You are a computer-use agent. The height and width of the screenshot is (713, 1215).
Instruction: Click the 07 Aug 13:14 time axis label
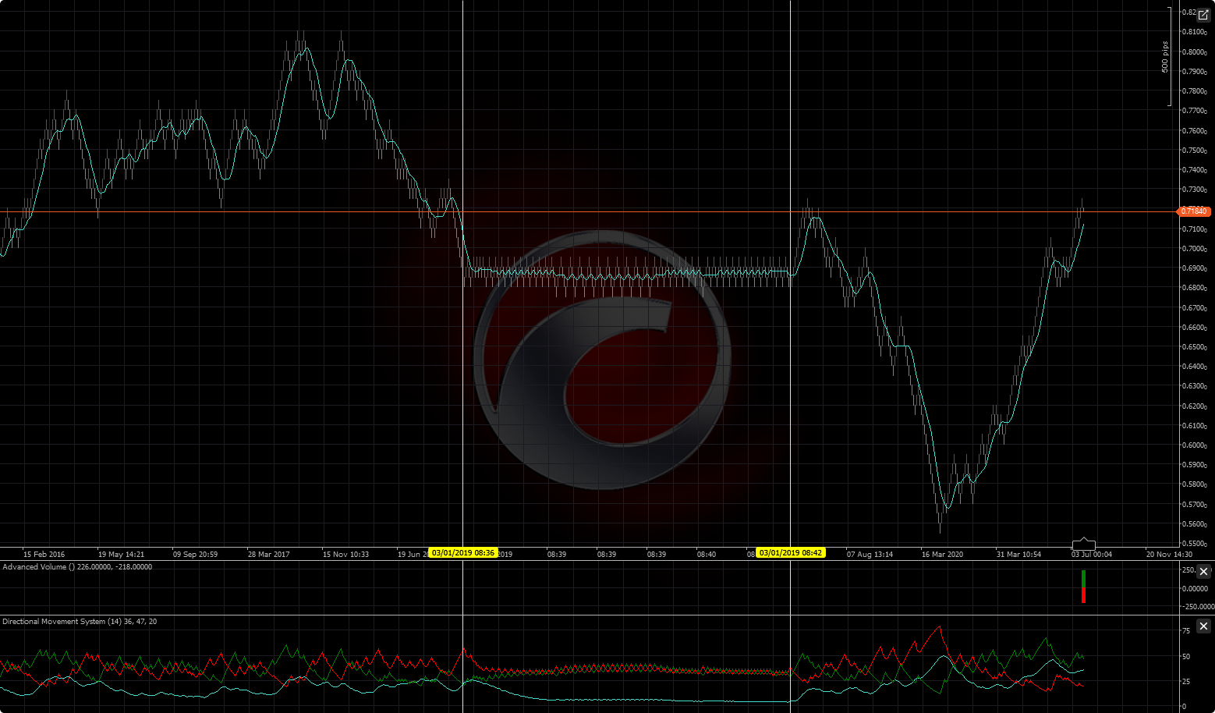coord(870,555)
